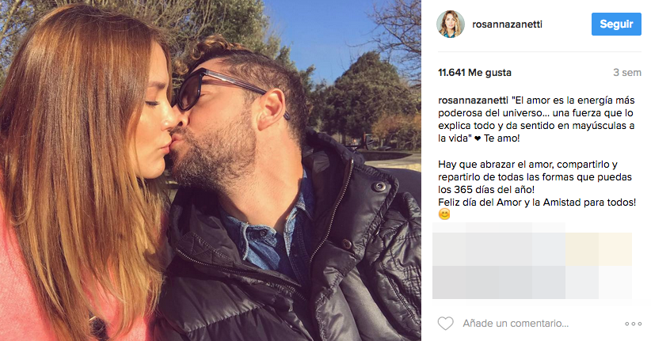651x341 pixels.
Task: Open rosannazanetti username starting the caption
Action: (x=473, y=100)
